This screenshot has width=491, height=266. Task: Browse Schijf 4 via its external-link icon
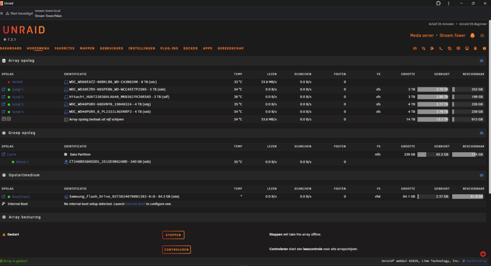(3, 112)
